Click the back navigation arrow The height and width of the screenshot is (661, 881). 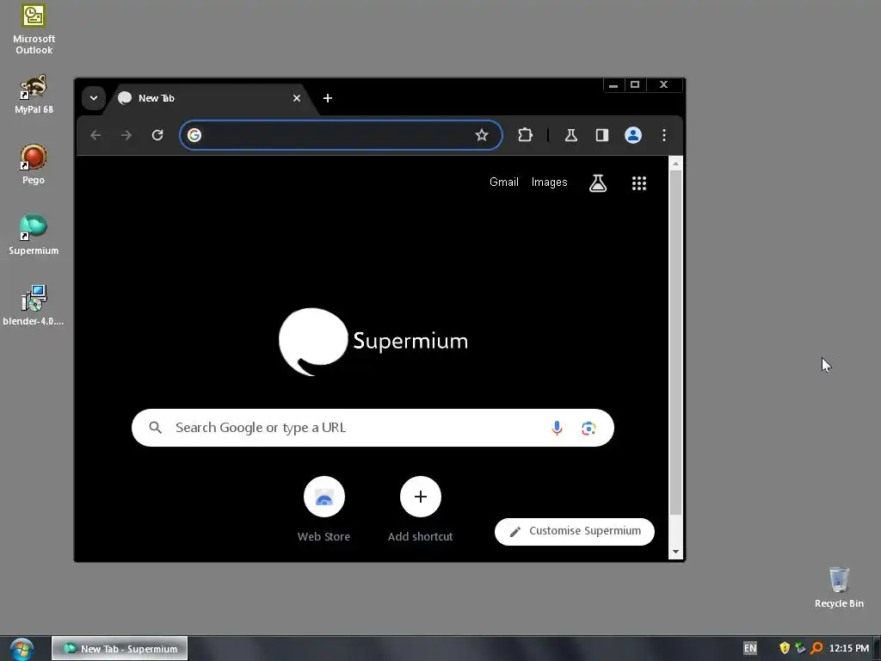coord(95,135)
